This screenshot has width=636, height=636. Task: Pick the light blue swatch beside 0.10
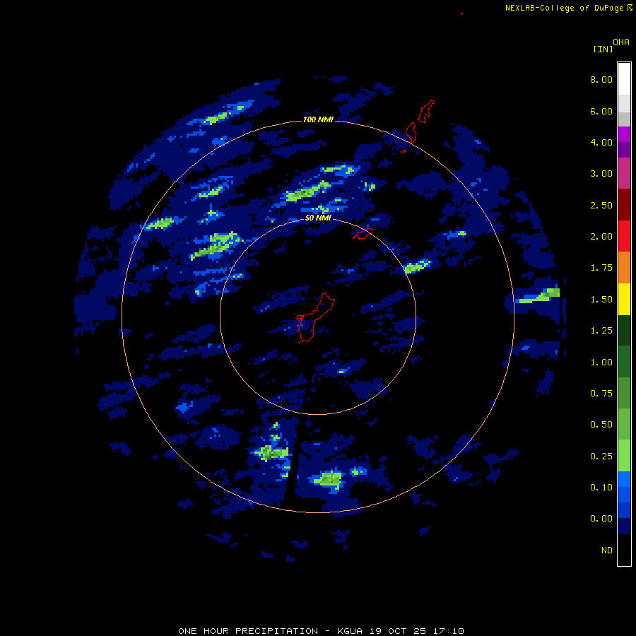[624, 479]
